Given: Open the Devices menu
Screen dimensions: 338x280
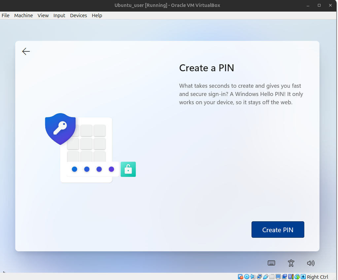Looking at the screenshot, I should click(x=79, y=16).
